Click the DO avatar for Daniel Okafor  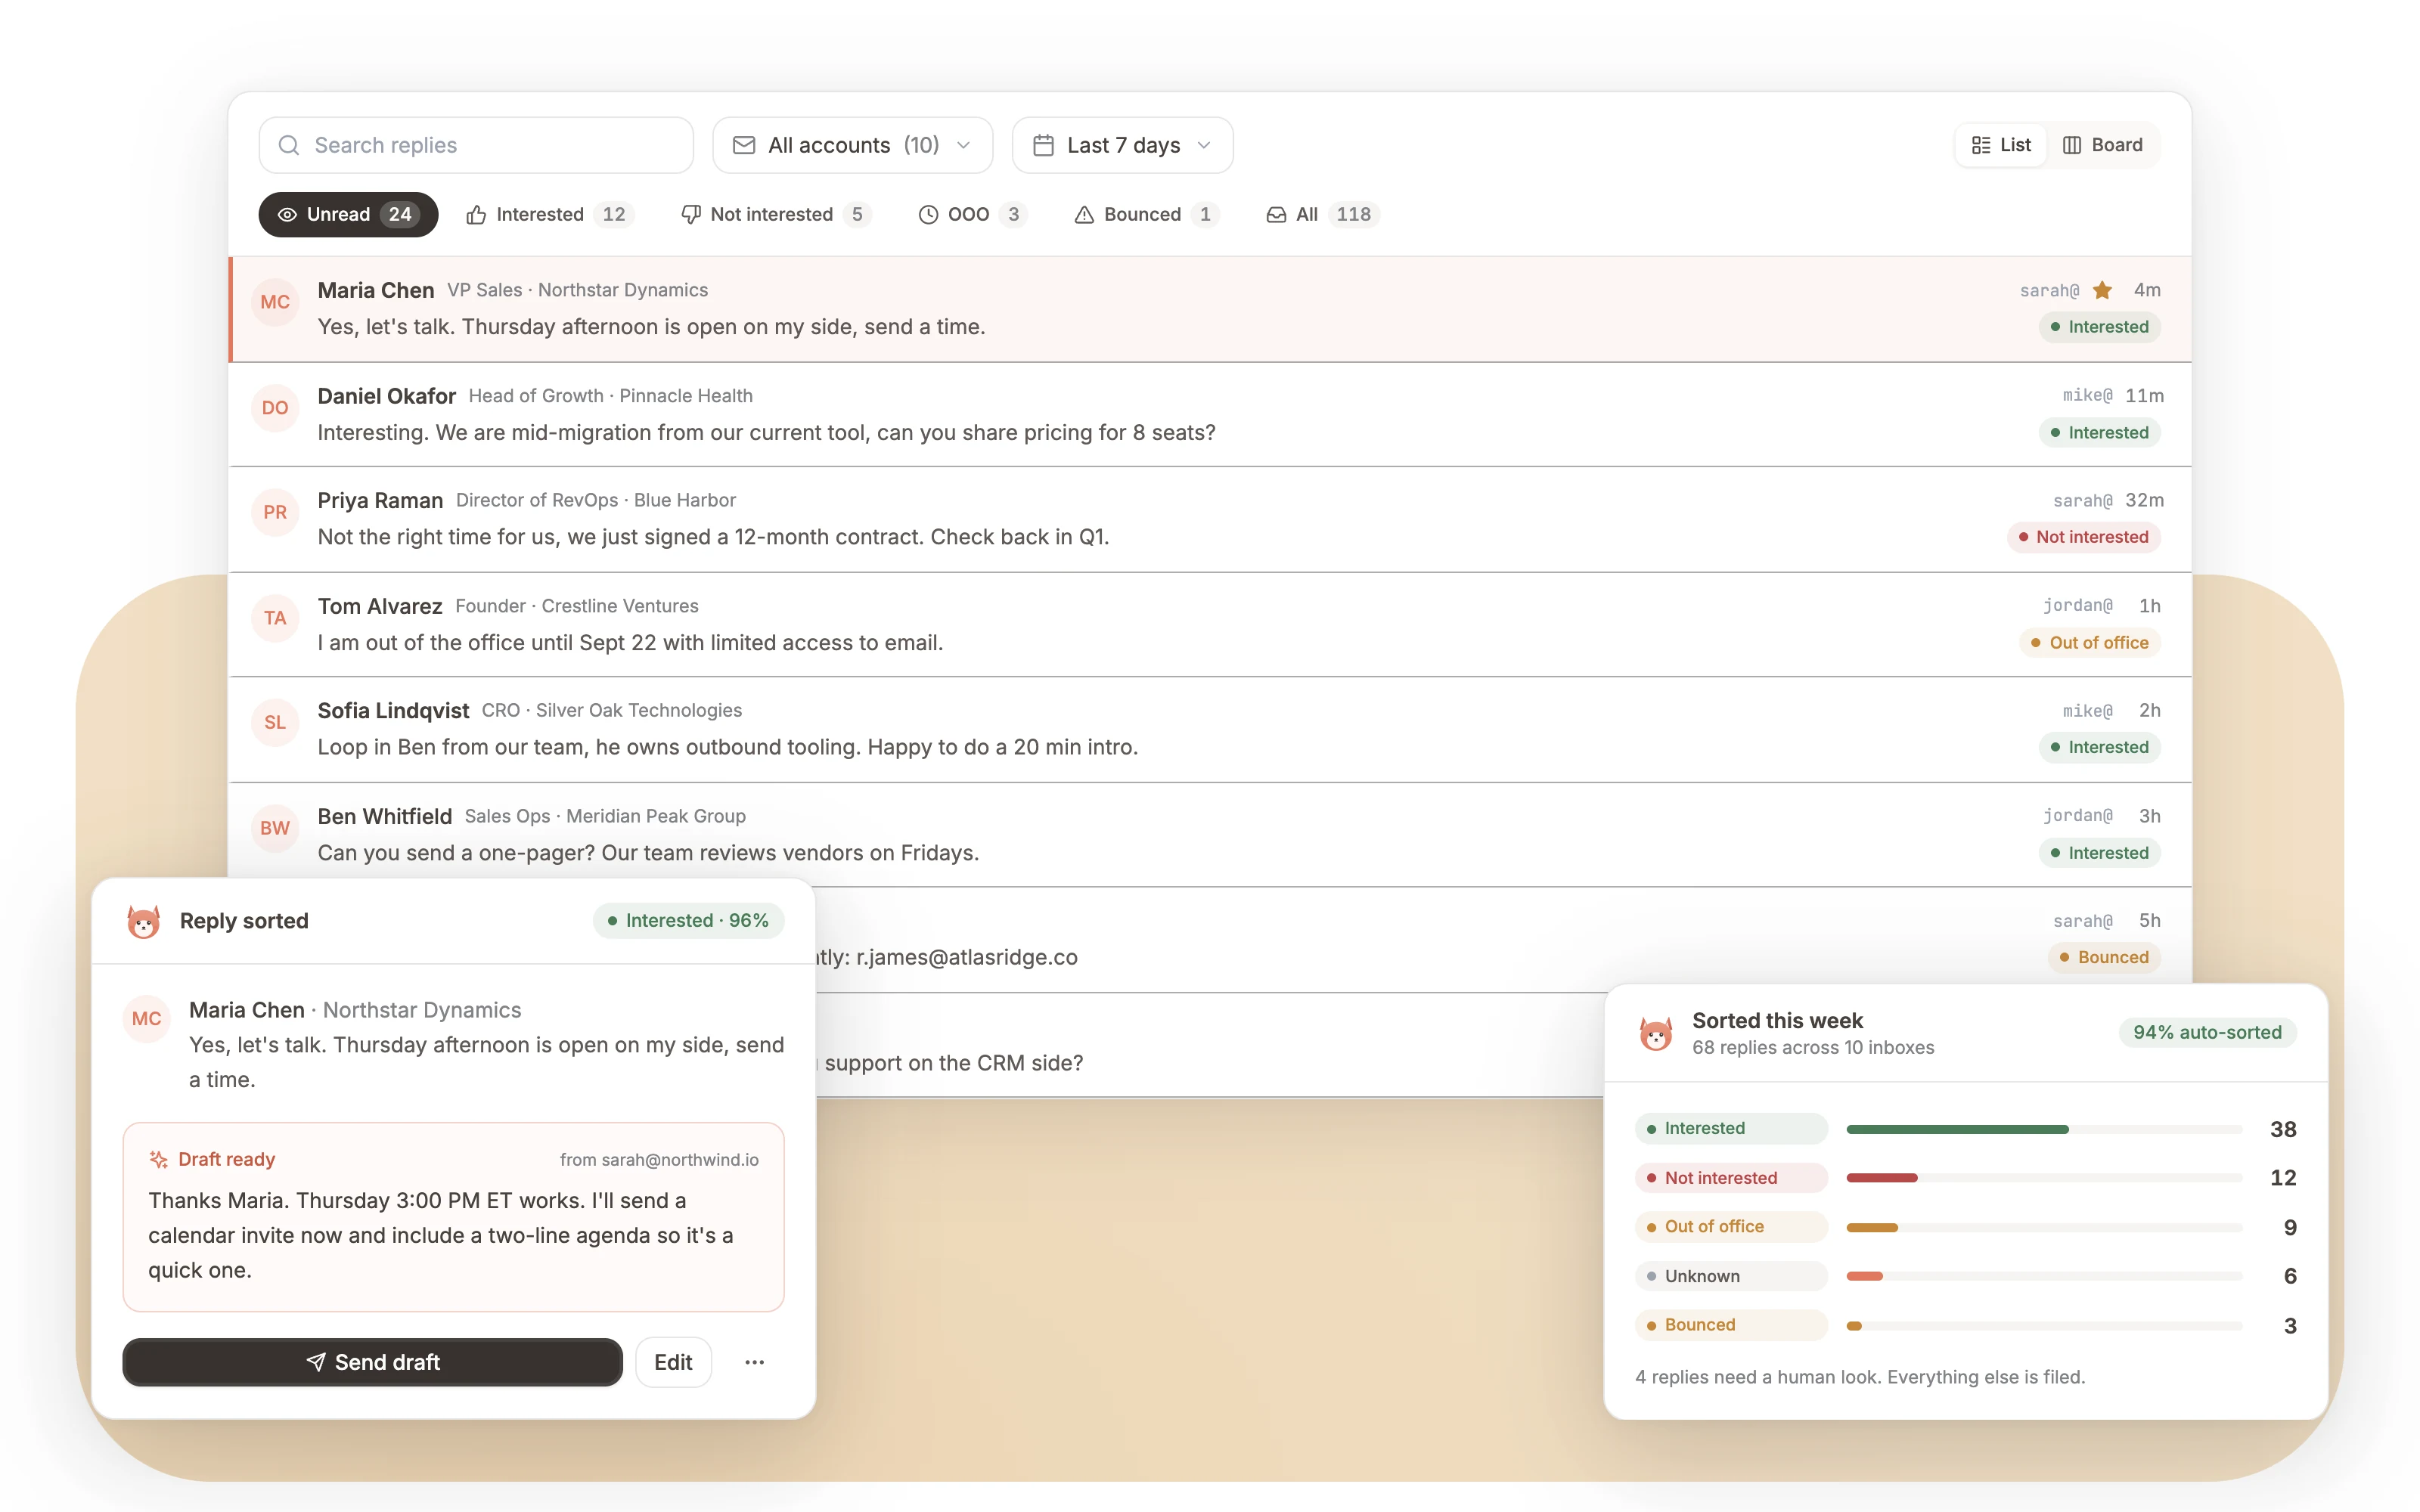click(x=275, y=408)
